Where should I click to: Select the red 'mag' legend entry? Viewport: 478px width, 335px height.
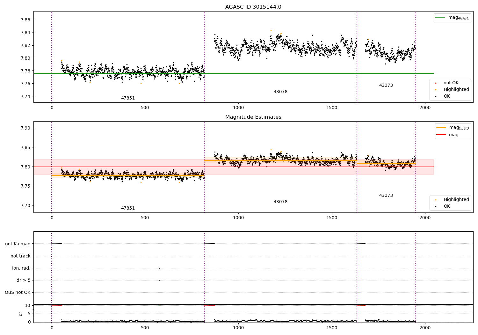click(x=448, y=135)
